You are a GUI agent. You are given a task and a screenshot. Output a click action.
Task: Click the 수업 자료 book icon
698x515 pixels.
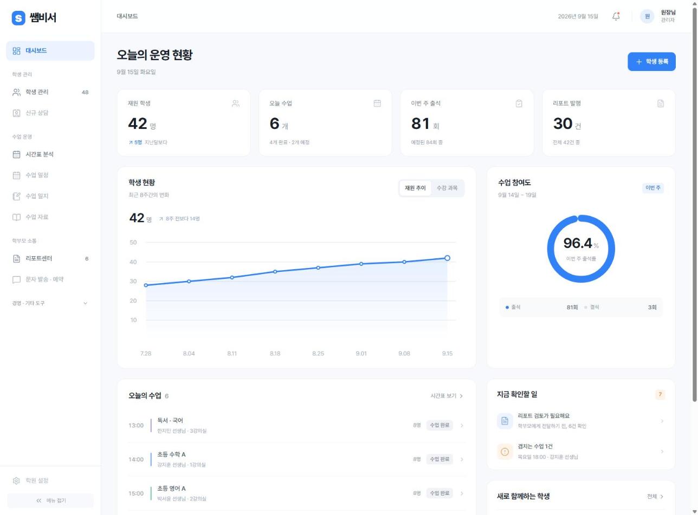[16, 217]
